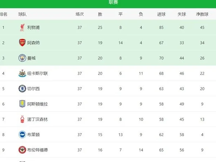Open the 利物浦 team link
This screenshot has height=162, width=216.
[33, 27]
